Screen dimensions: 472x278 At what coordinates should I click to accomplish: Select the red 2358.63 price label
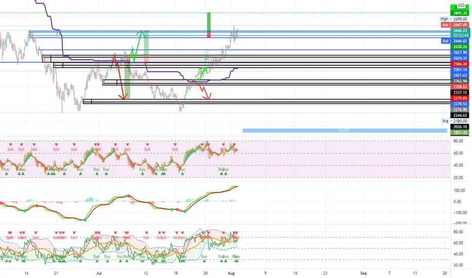(460, 86)
